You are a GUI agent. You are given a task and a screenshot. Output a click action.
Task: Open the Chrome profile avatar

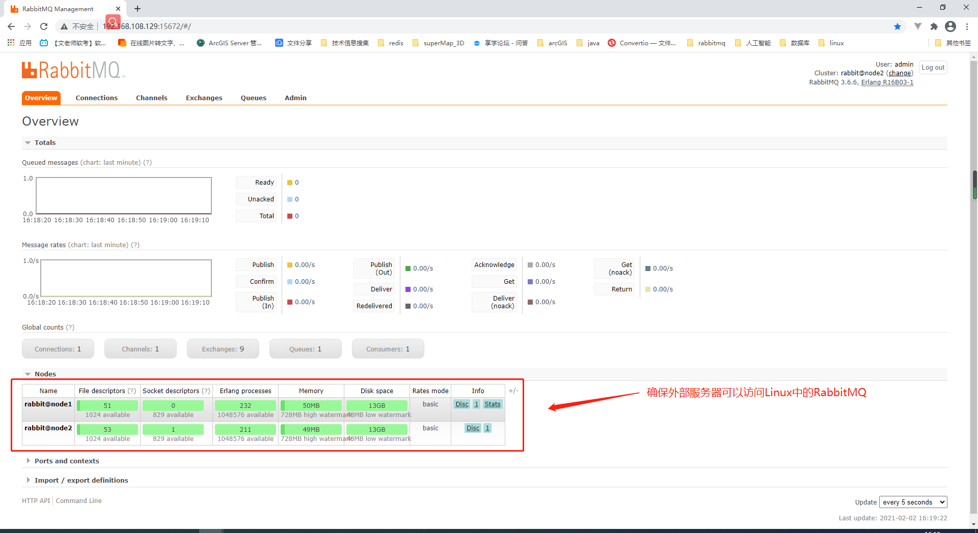point(950,26)
